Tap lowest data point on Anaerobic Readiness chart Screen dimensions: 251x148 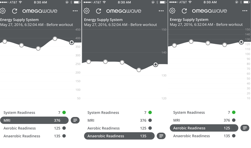click(139, 70)
